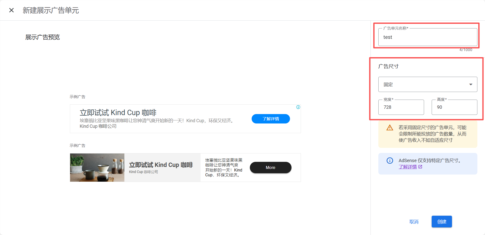
Task: Click the blue 创建 button
Action: (x=442, y=222)
